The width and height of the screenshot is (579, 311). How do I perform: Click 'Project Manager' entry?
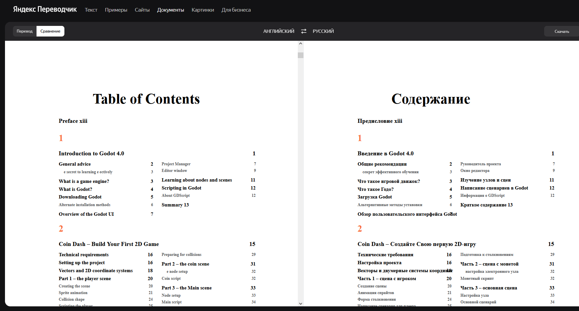click(x=176, y=164)
